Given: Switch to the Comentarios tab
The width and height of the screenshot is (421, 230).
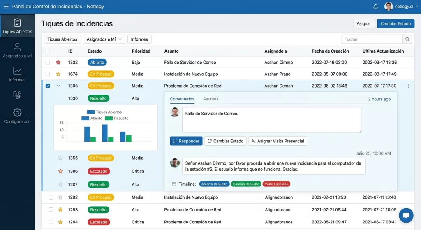Looking at the screenshot, I should 182,99.
